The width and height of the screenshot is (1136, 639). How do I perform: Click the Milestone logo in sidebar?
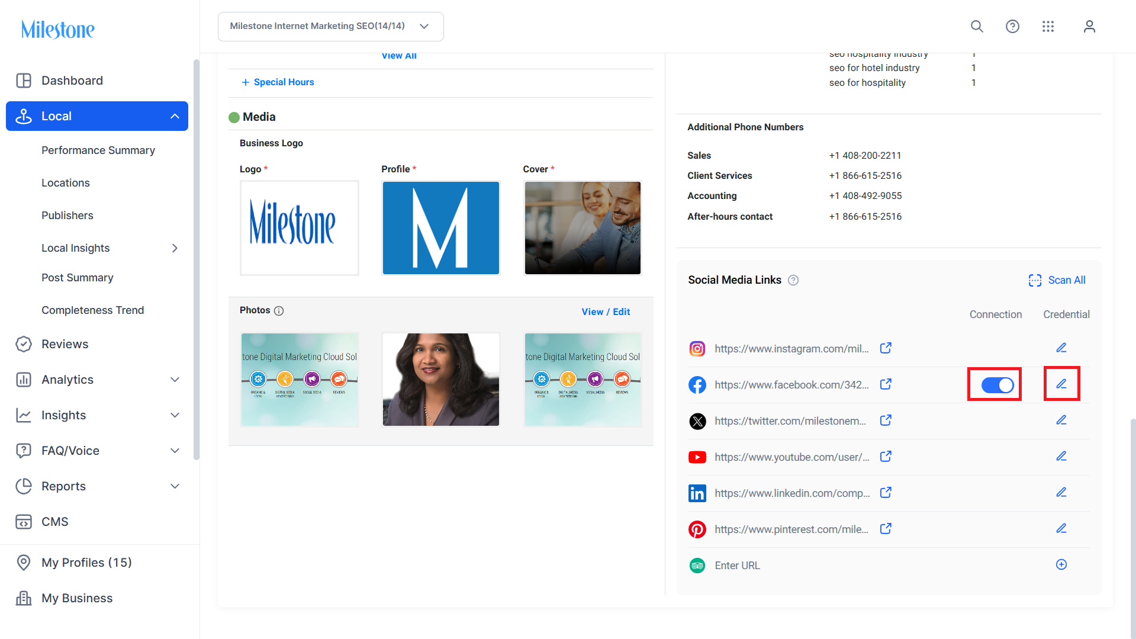click(58, 29)
